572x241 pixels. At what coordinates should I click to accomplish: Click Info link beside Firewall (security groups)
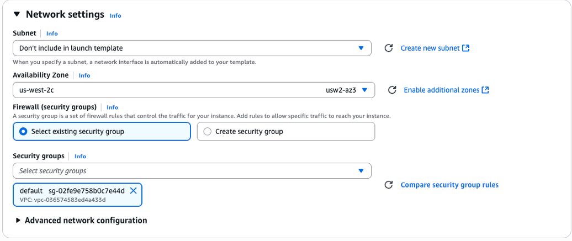[112, 107]
